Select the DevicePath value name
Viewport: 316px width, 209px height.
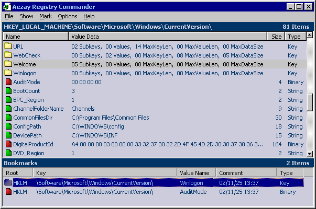click(x=27, y=135)
